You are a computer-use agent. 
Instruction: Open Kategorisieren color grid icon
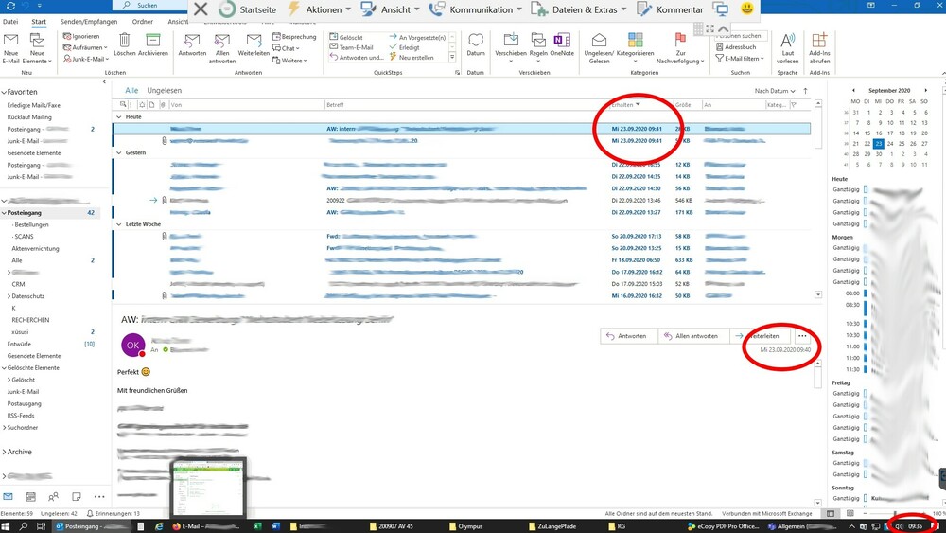click(636, 42)
